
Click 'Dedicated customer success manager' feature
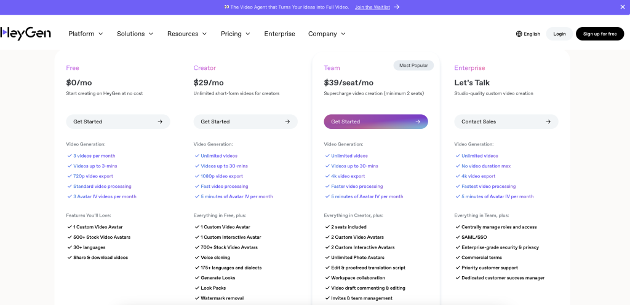tap(503, 278)
